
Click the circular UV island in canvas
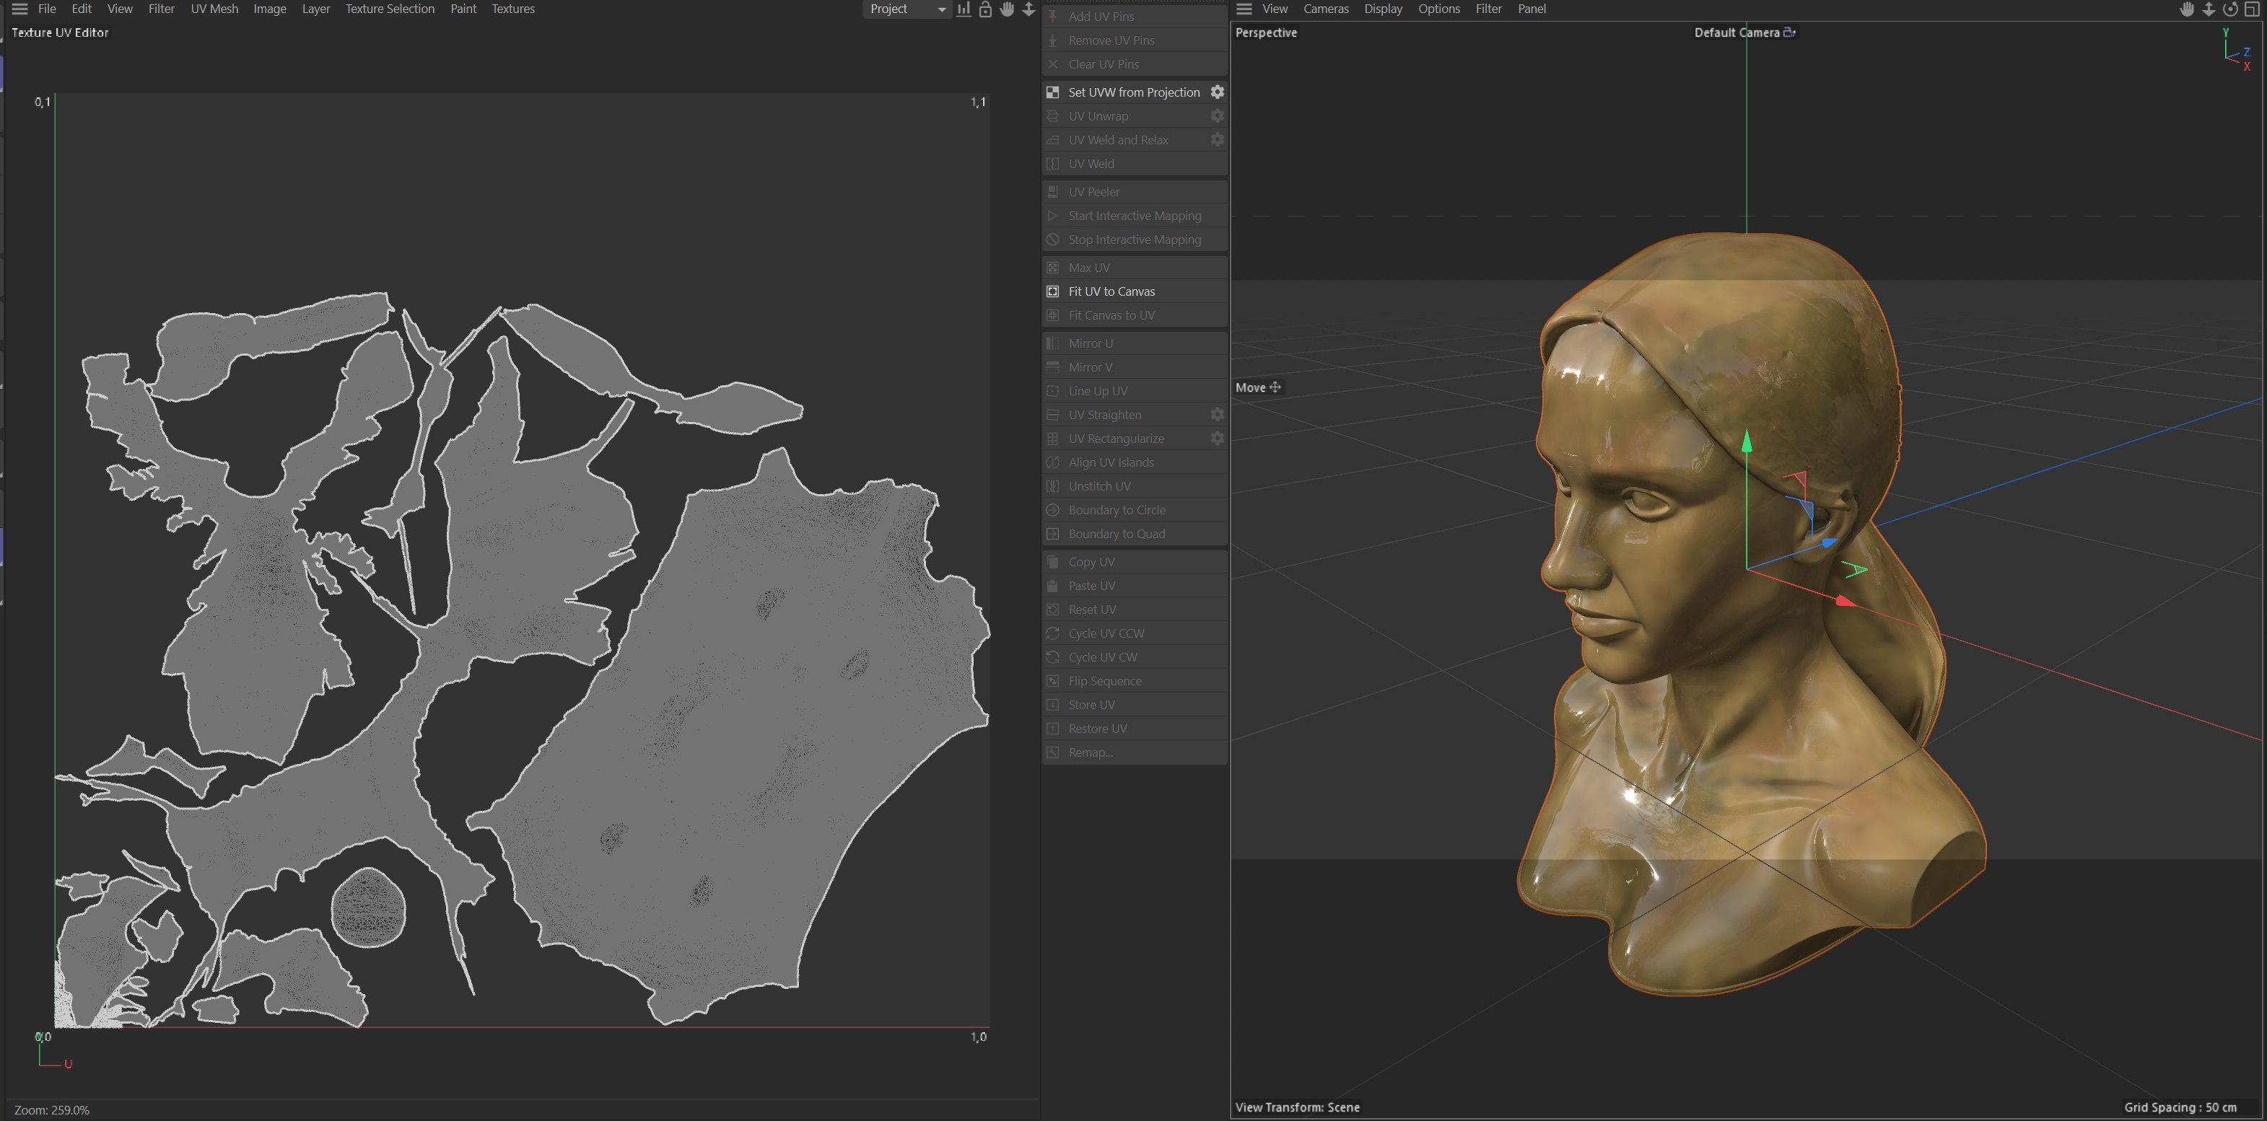pyautogui.click(x=368, y=907)
